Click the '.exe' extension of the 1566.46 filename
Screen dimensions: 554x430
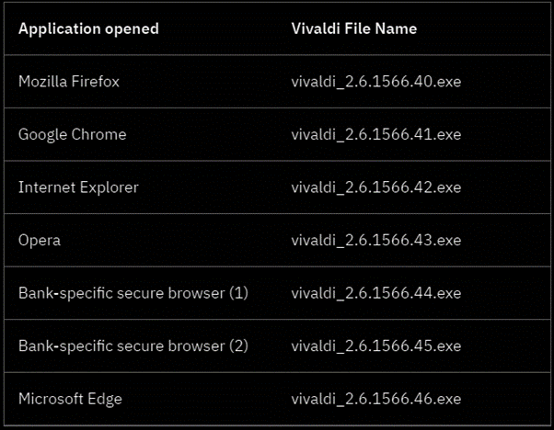[x=447, y=399]
